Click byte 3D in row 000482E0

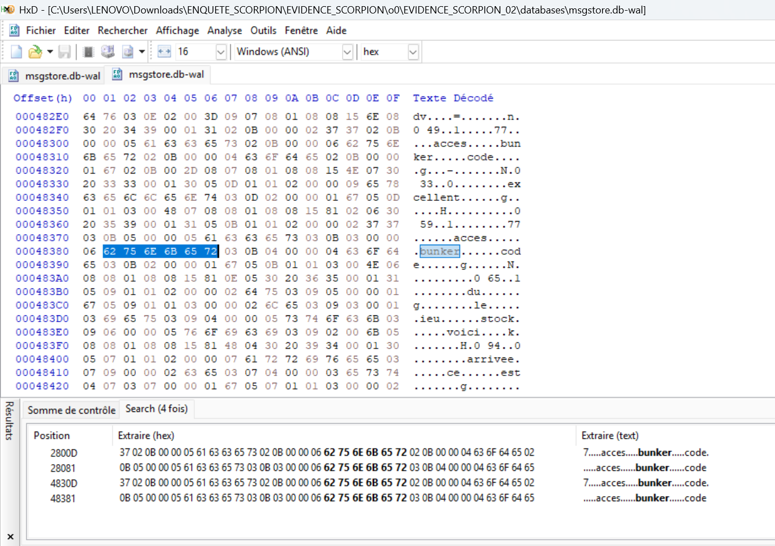coord(211,117)
